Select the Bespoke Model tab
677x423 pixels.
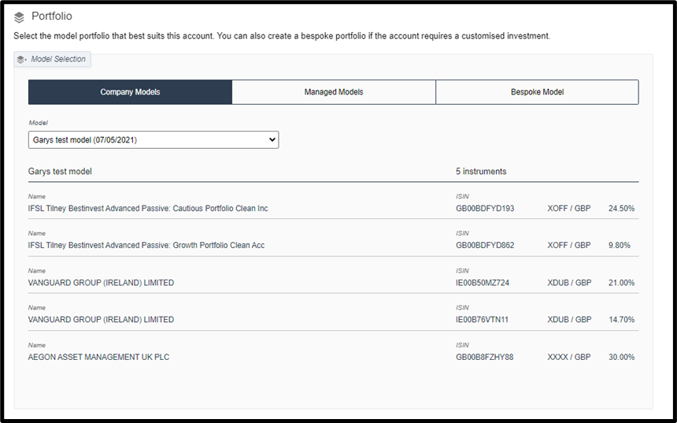click(537, 92)
